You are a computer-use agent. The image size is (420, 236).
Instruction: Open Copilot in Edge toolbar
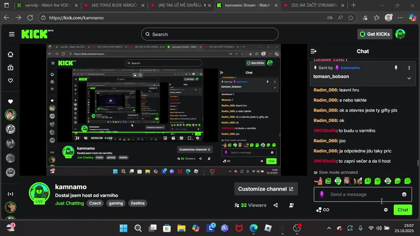tap(412, 18)
